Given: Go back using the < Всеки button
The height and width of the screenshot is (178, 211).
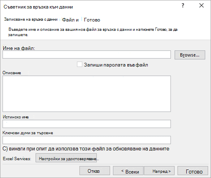Looking at the screenshot, I should tap(128, 171).
